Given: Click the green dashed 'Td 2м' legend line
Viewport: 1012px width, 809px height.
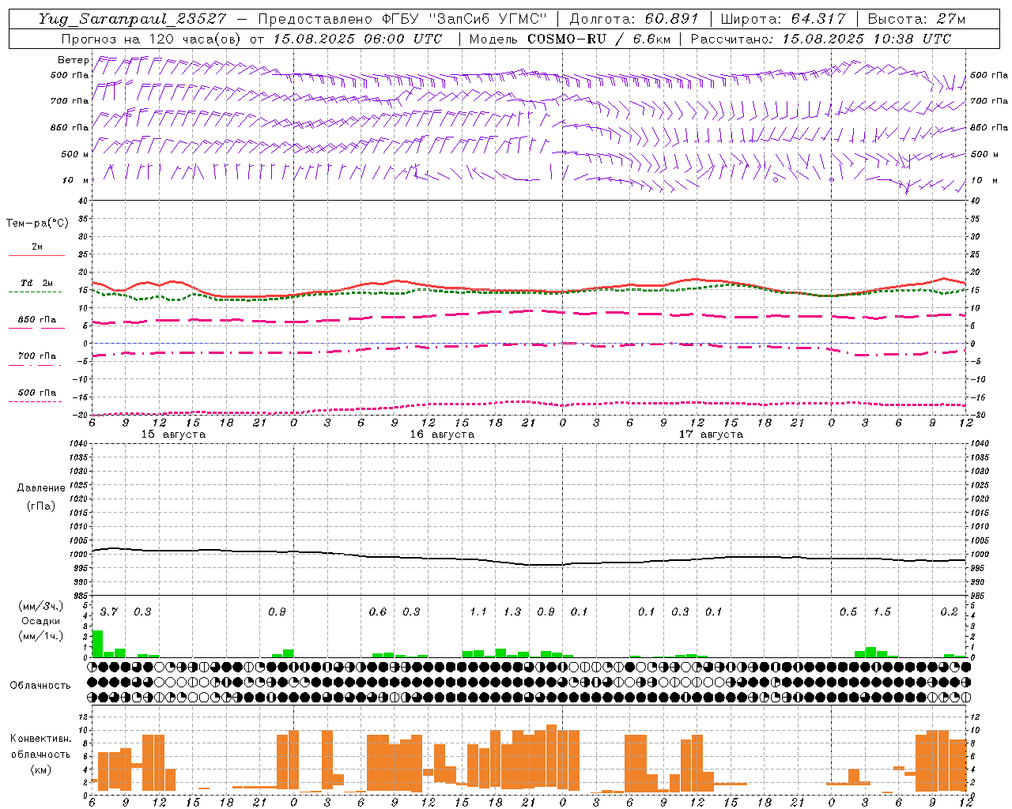Looking at the screenshot, I should (35, 292).
